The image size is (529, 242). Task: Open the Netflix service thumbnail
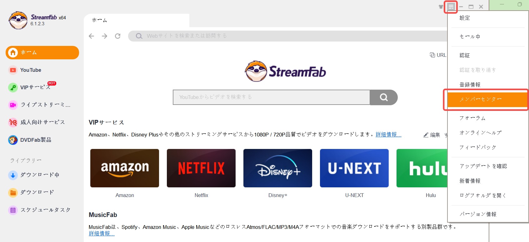pyautogui.click(x=201, y=168)
